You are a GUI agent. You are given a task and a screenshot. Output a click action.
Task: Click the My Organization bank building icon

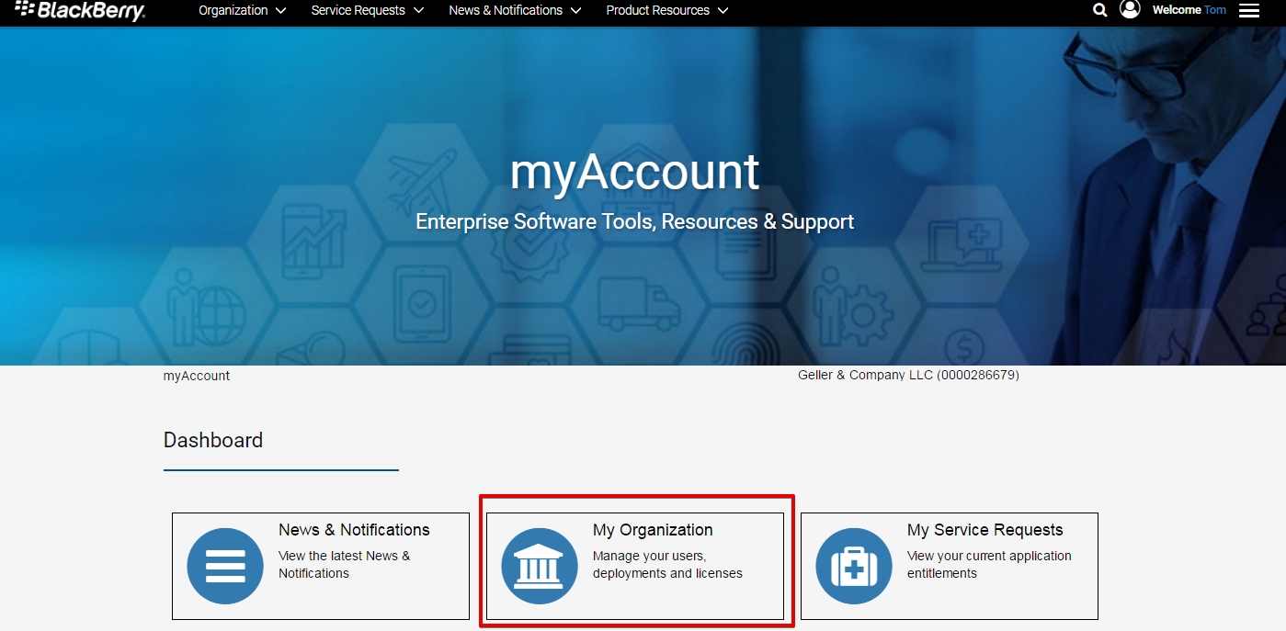(x=540, y=566)
